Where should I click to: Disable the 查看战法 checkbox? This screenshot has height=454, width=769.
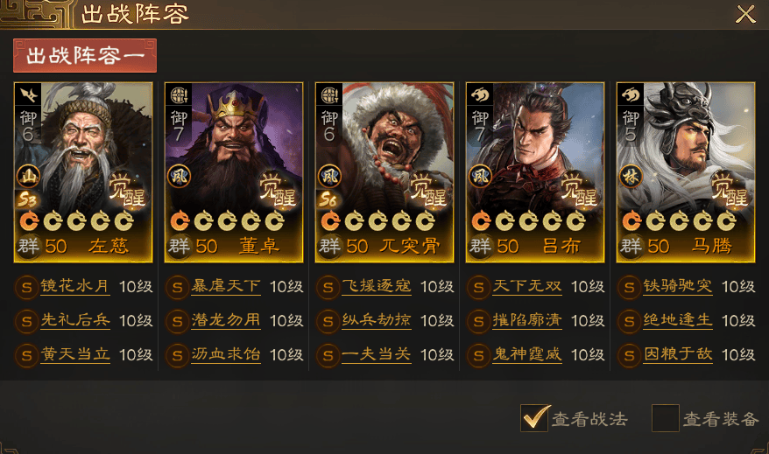coord(535,418)
